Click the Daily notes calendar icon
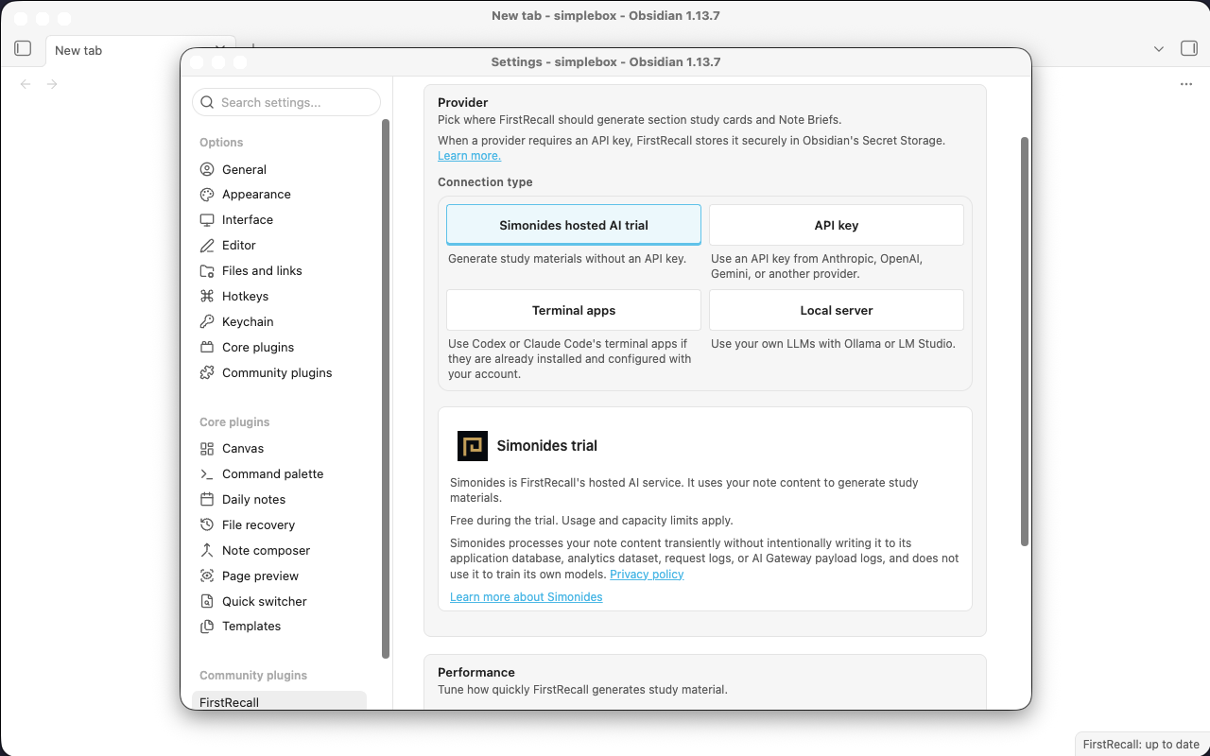 coord(207,500)
